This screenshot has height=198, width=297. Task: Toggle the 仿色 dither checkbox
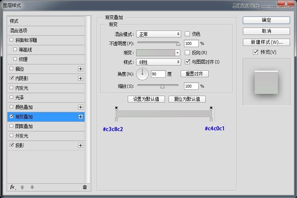tap(187, 34)
